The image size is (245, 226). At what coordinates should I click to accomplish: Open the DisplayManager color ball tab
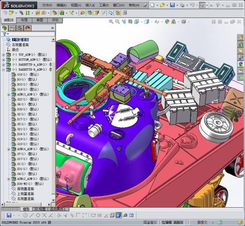(28, 28)
